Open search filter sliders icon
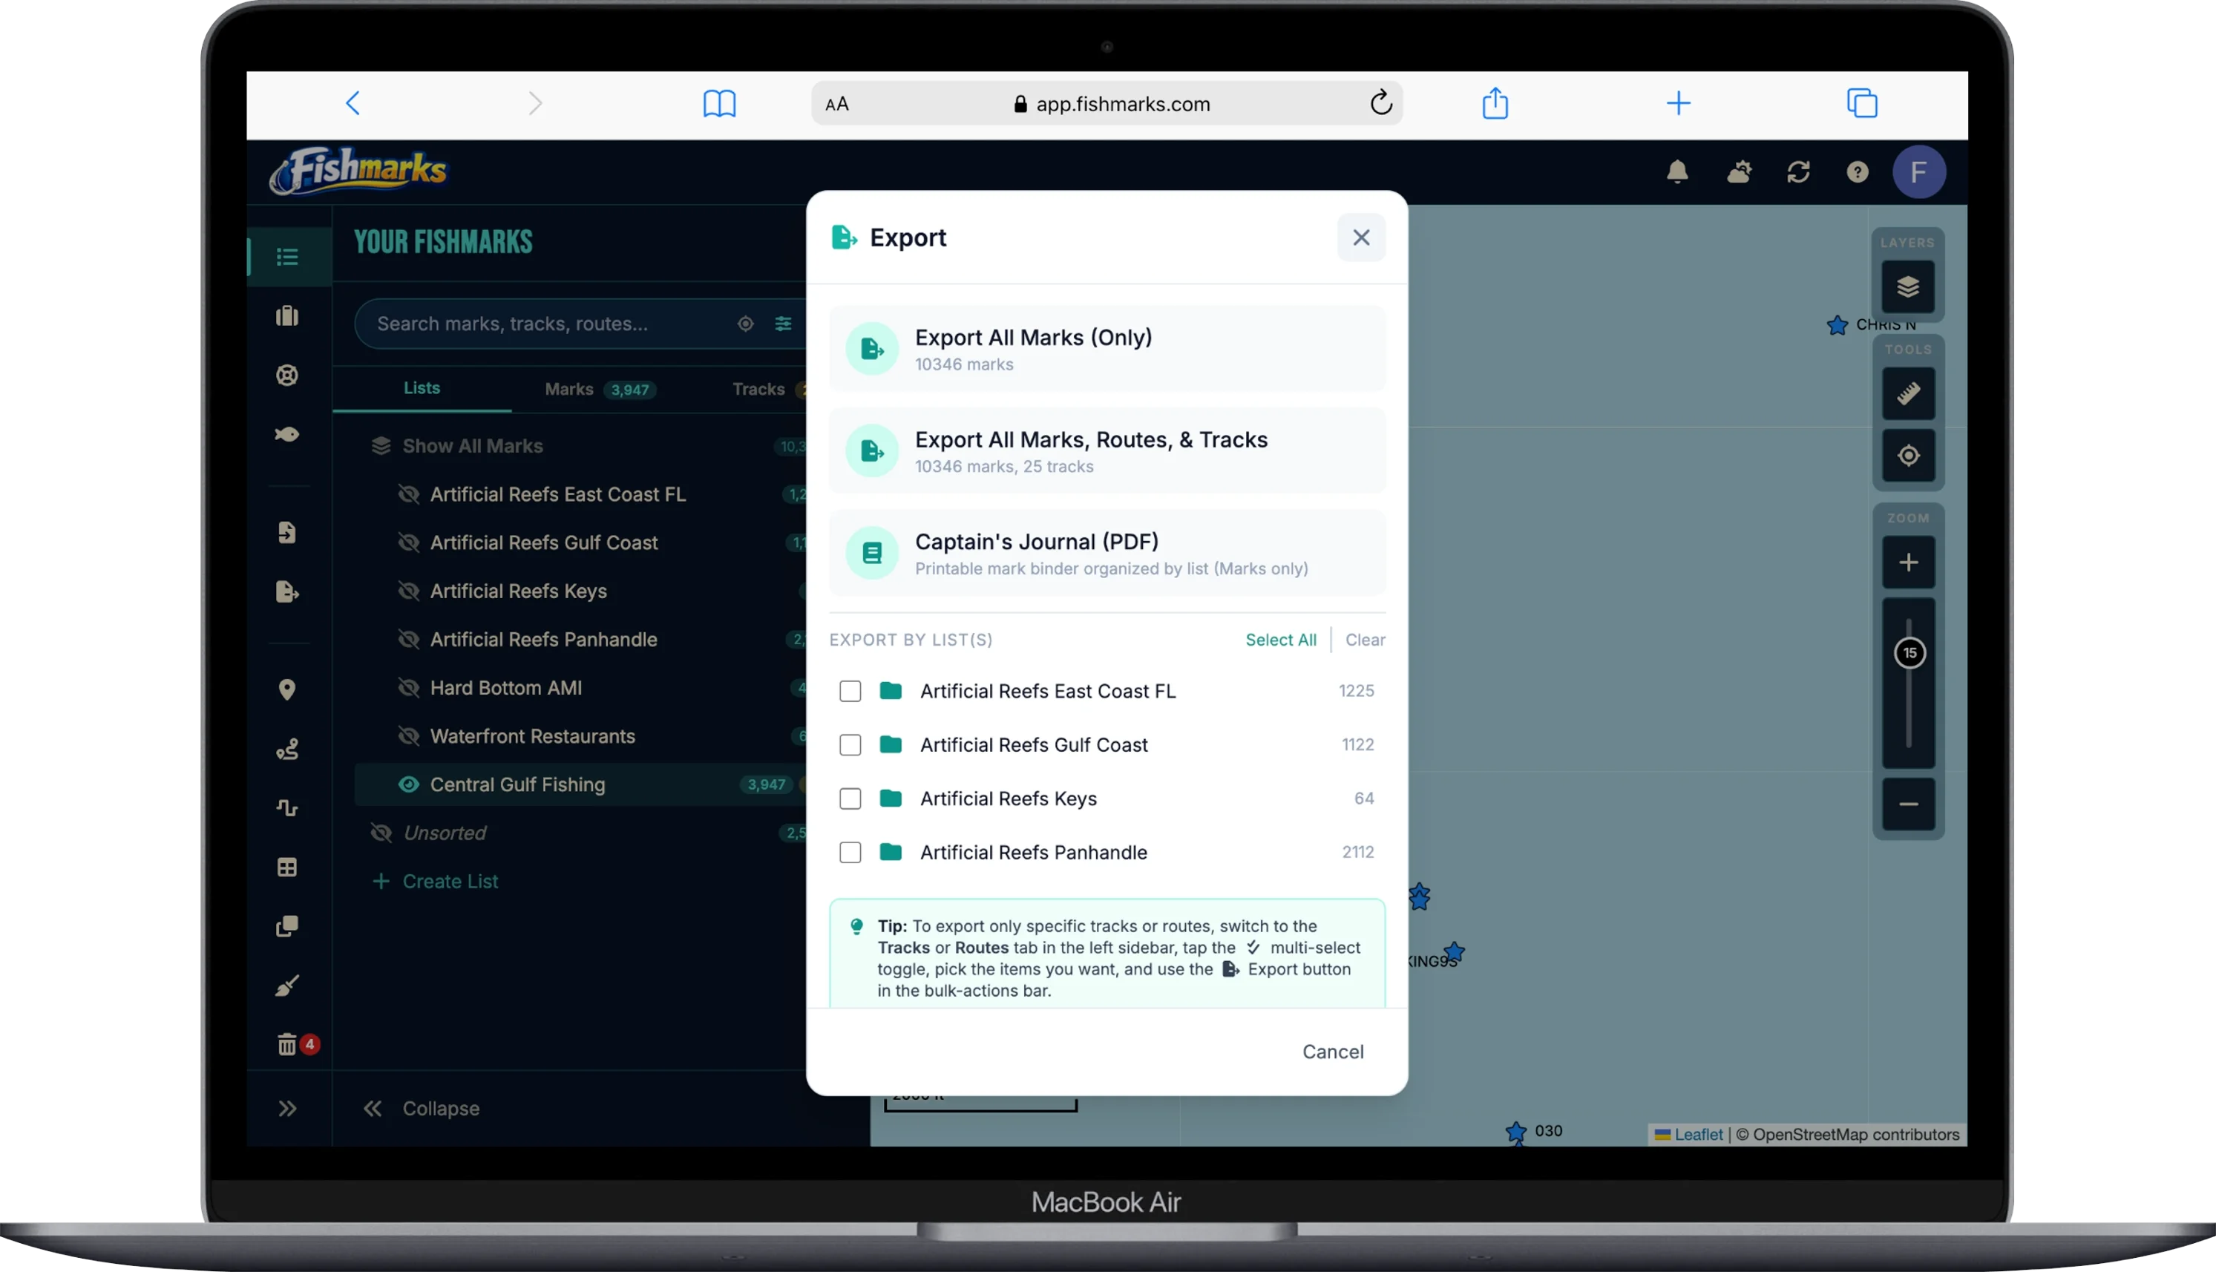The image size is (2216, 1272). click(x=783, y=324)
